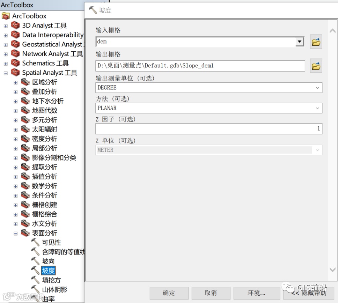The width and height of the screenshot is (338, 303).
Task: Click the ArcToolbox root label
Action: point(29,16)
